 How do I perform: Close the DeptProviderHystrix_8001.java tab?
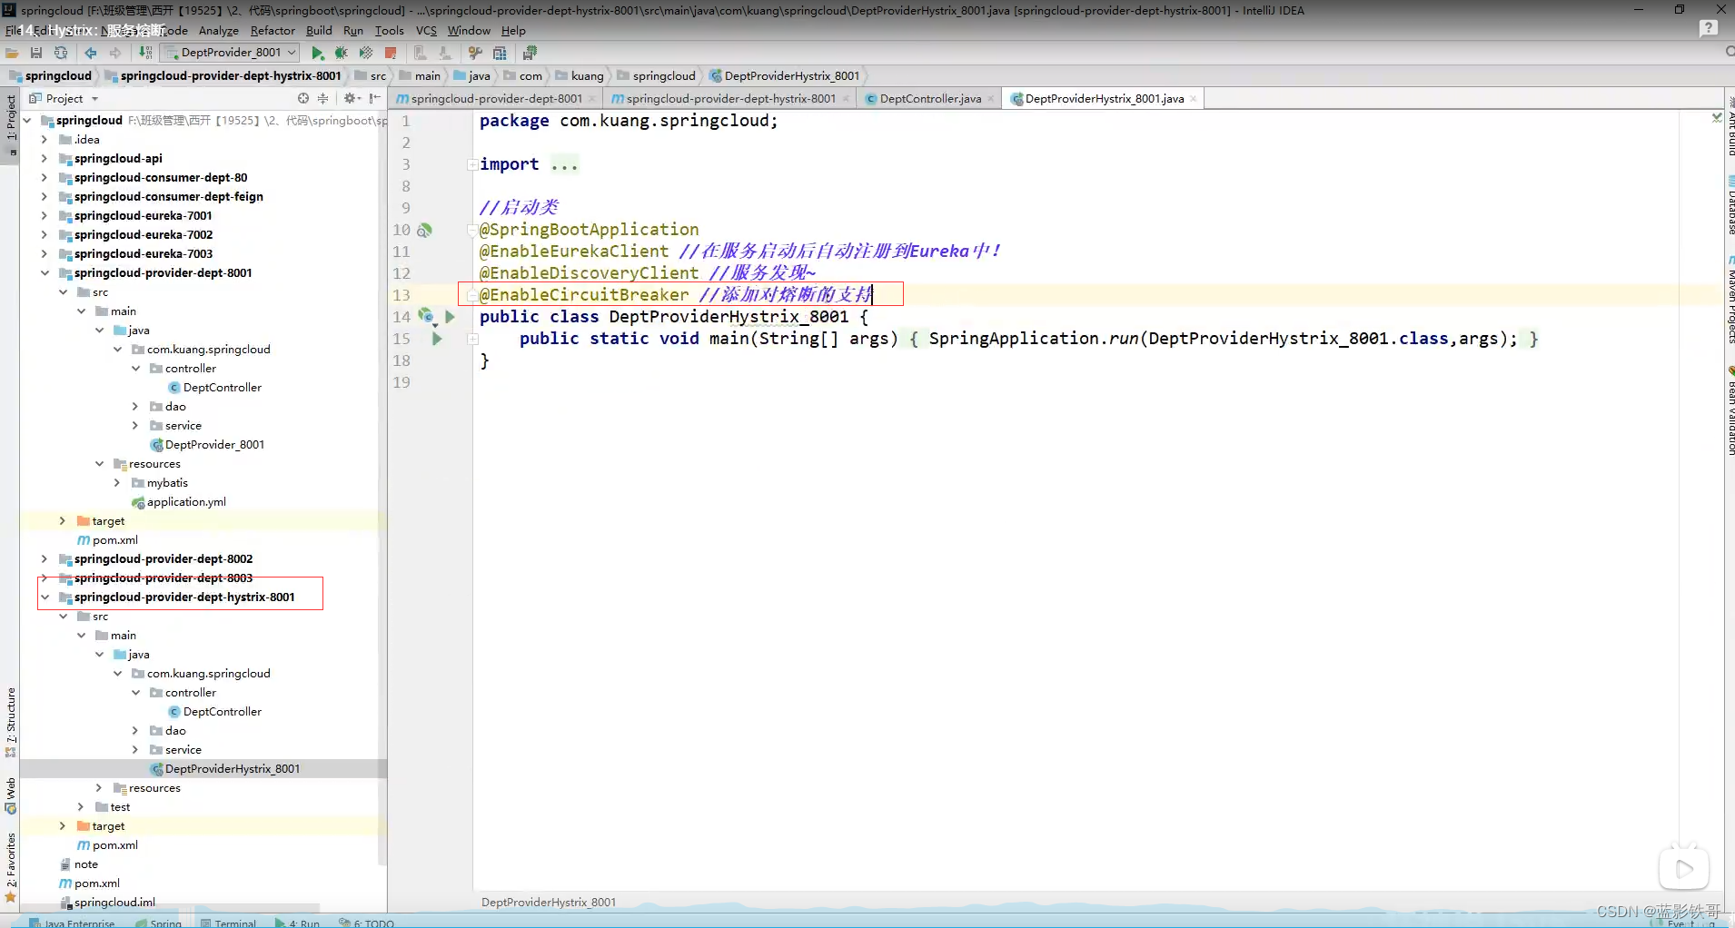point(1193,99)
